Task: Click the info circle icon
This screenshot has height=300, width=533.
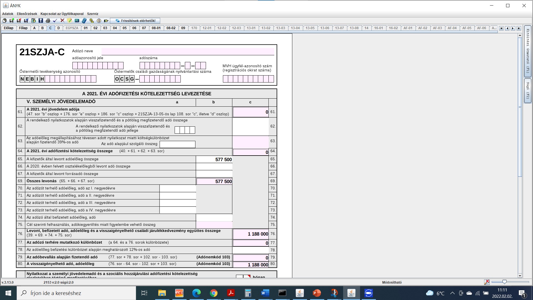Action: [x=99, y=21]
